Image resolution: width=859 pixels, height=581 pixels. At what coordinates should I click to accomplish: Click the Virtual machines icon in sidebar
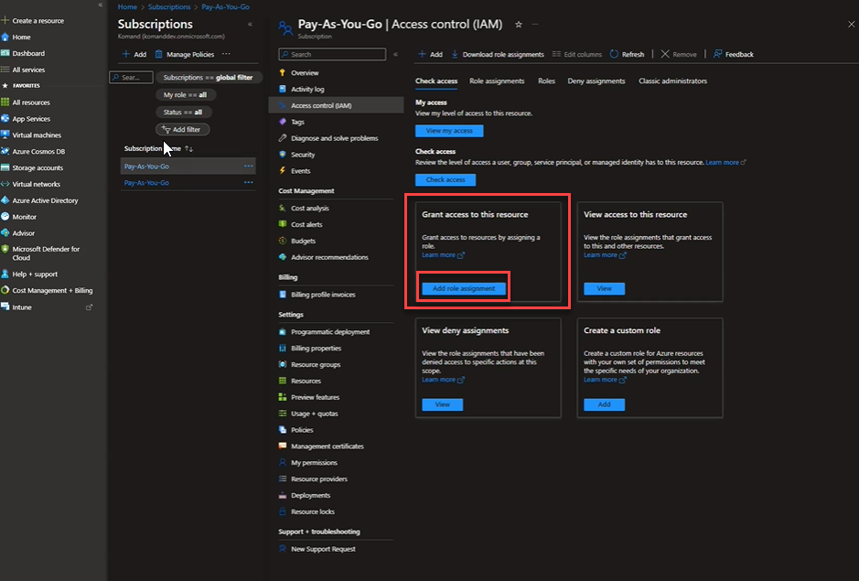(5, 135)
